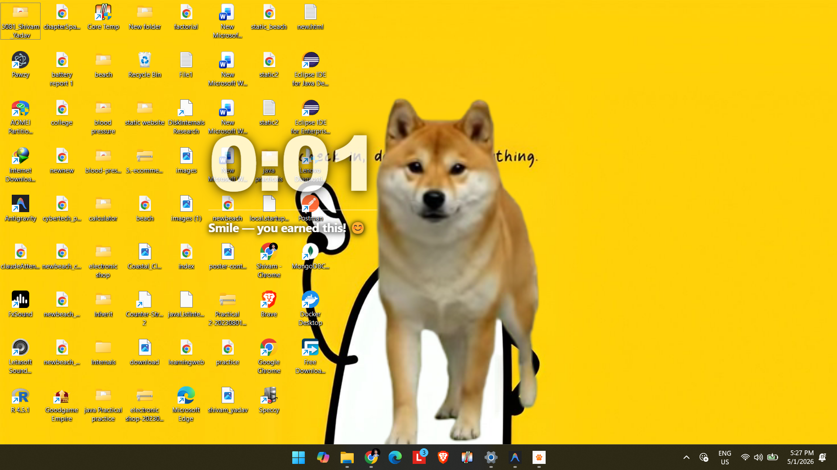Open Microsoft Edge from the taskbar
837x470 pixels.
395,457
